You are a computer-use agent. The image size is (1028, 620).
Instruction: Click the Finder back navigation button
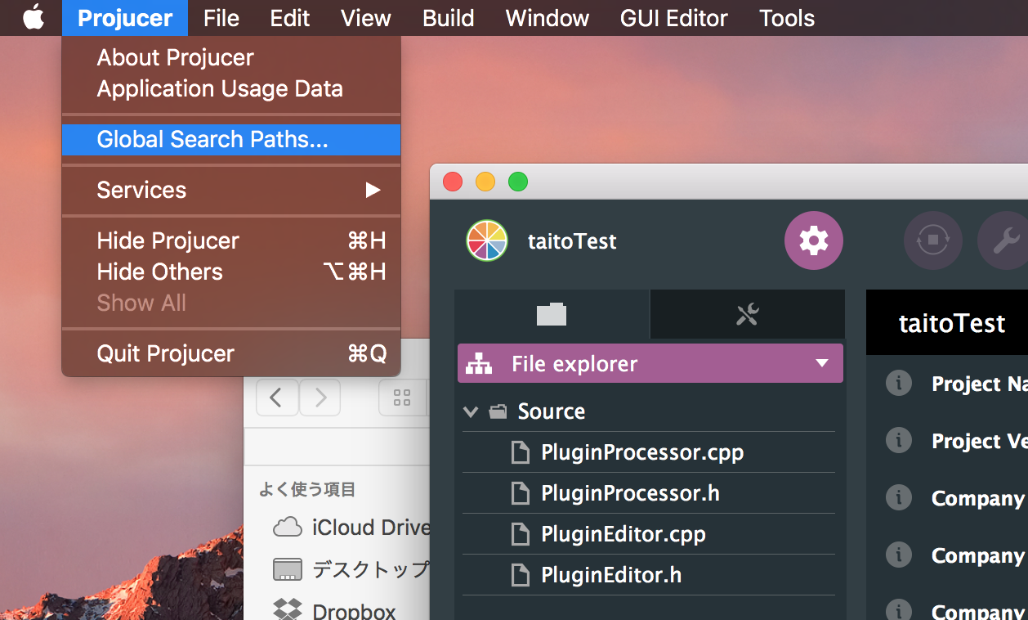(x=277, y=398)
